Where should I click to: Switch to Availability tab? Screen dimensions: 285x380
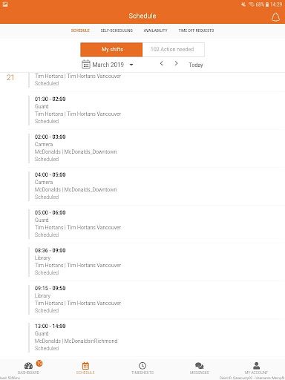(156, 30)
